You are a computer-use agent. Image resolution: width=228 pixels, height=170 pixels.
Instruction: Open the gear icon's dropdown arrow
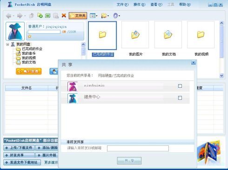click(x=119, y=16)
